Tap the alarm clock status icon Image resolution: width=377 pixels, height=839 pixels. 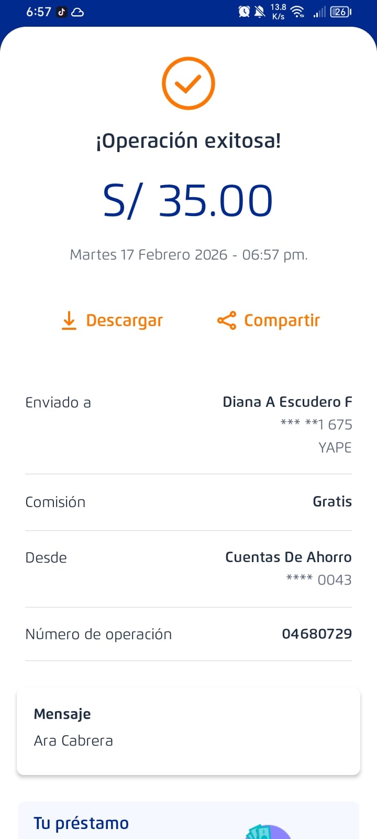[244, 12]
